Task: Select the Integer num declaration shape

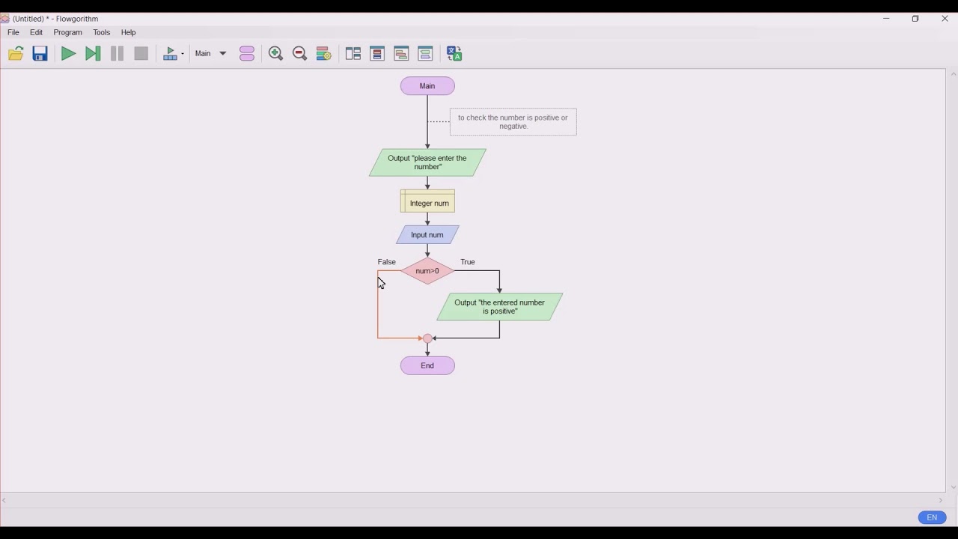Action: pyautogui.click(x=427, y=201)
